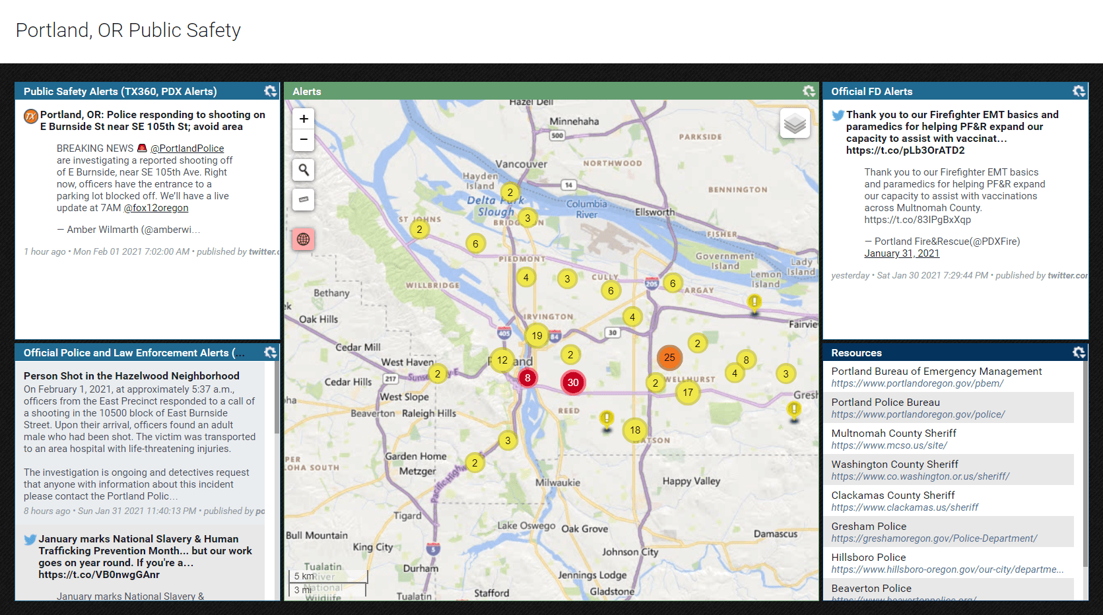This screenshot has height=615, width=1103.
Task: Open the @fox12oregon mention link
Action: click(156, 208)
